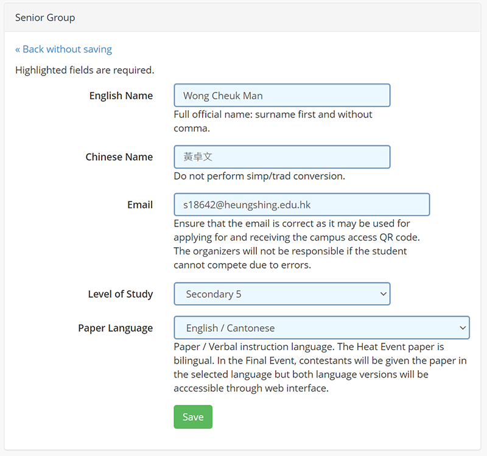Open the Paper Language dropdown

point(321,328)
